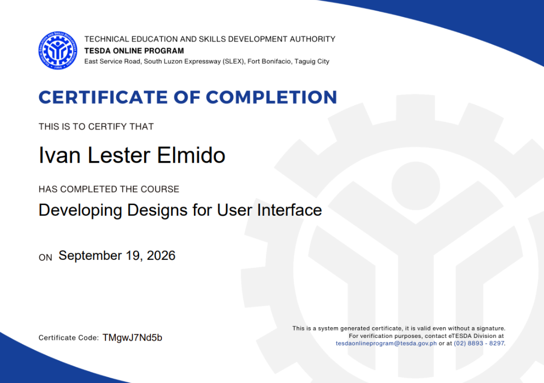
Task: Click 'TECHNICAL EDUCATION AND SKILLS DEVELOPMENT AUTHORITY' line
Action: tap(210, 39)
